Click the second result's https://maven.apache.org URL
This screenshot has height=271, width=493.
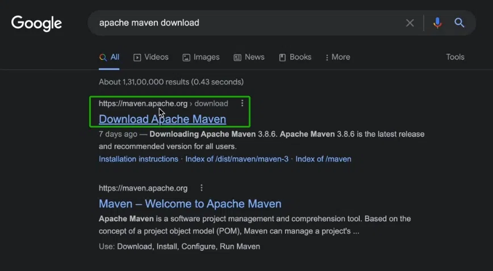[x=143, y=188]
